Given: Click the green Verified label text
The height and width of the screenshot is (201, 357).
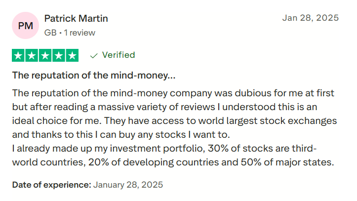Looking at the screenshot, I should [x=118, y=55].
